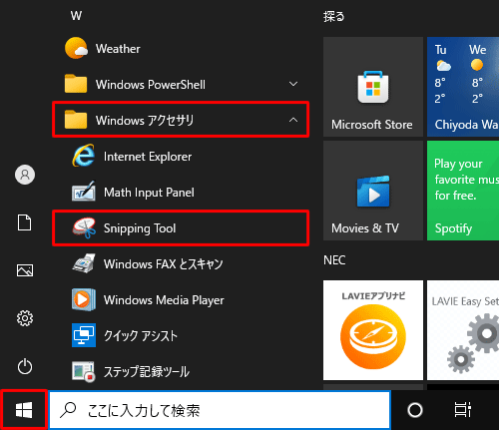This screenshot has width=499, height=430.
Task: Click the Windows PowerShell folder icon
Action: 76,84
